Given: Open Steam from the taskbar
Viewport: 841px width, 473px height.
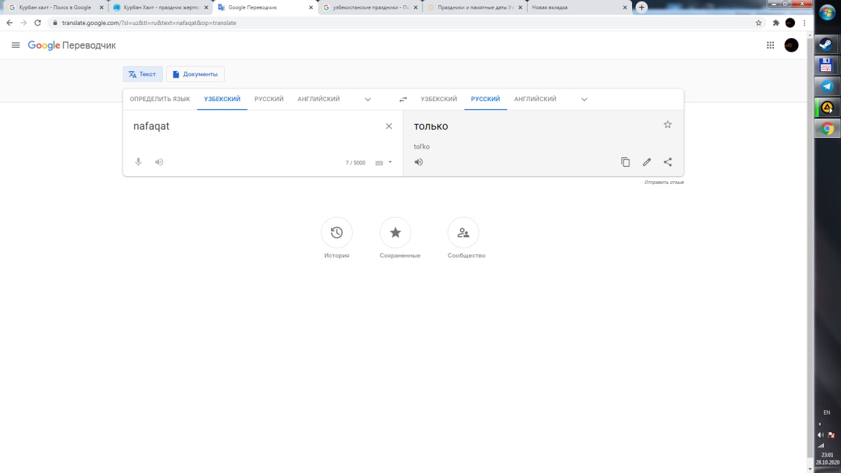Looking at the screenshot, I should coord(827,45).
